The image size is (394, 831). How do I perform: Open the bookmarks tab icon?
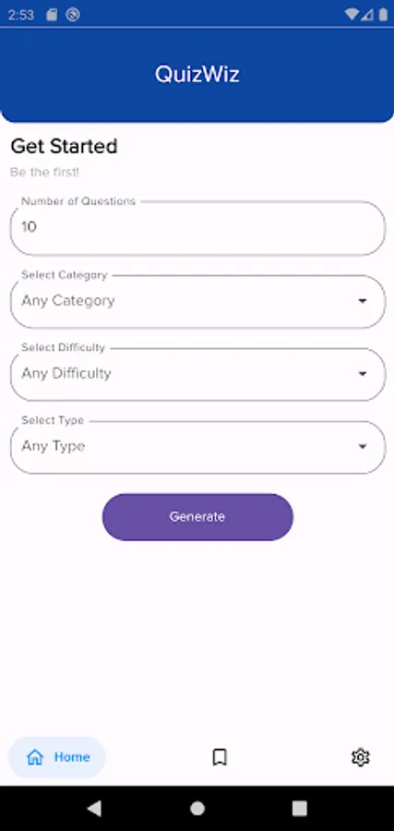tap(220, 757)
